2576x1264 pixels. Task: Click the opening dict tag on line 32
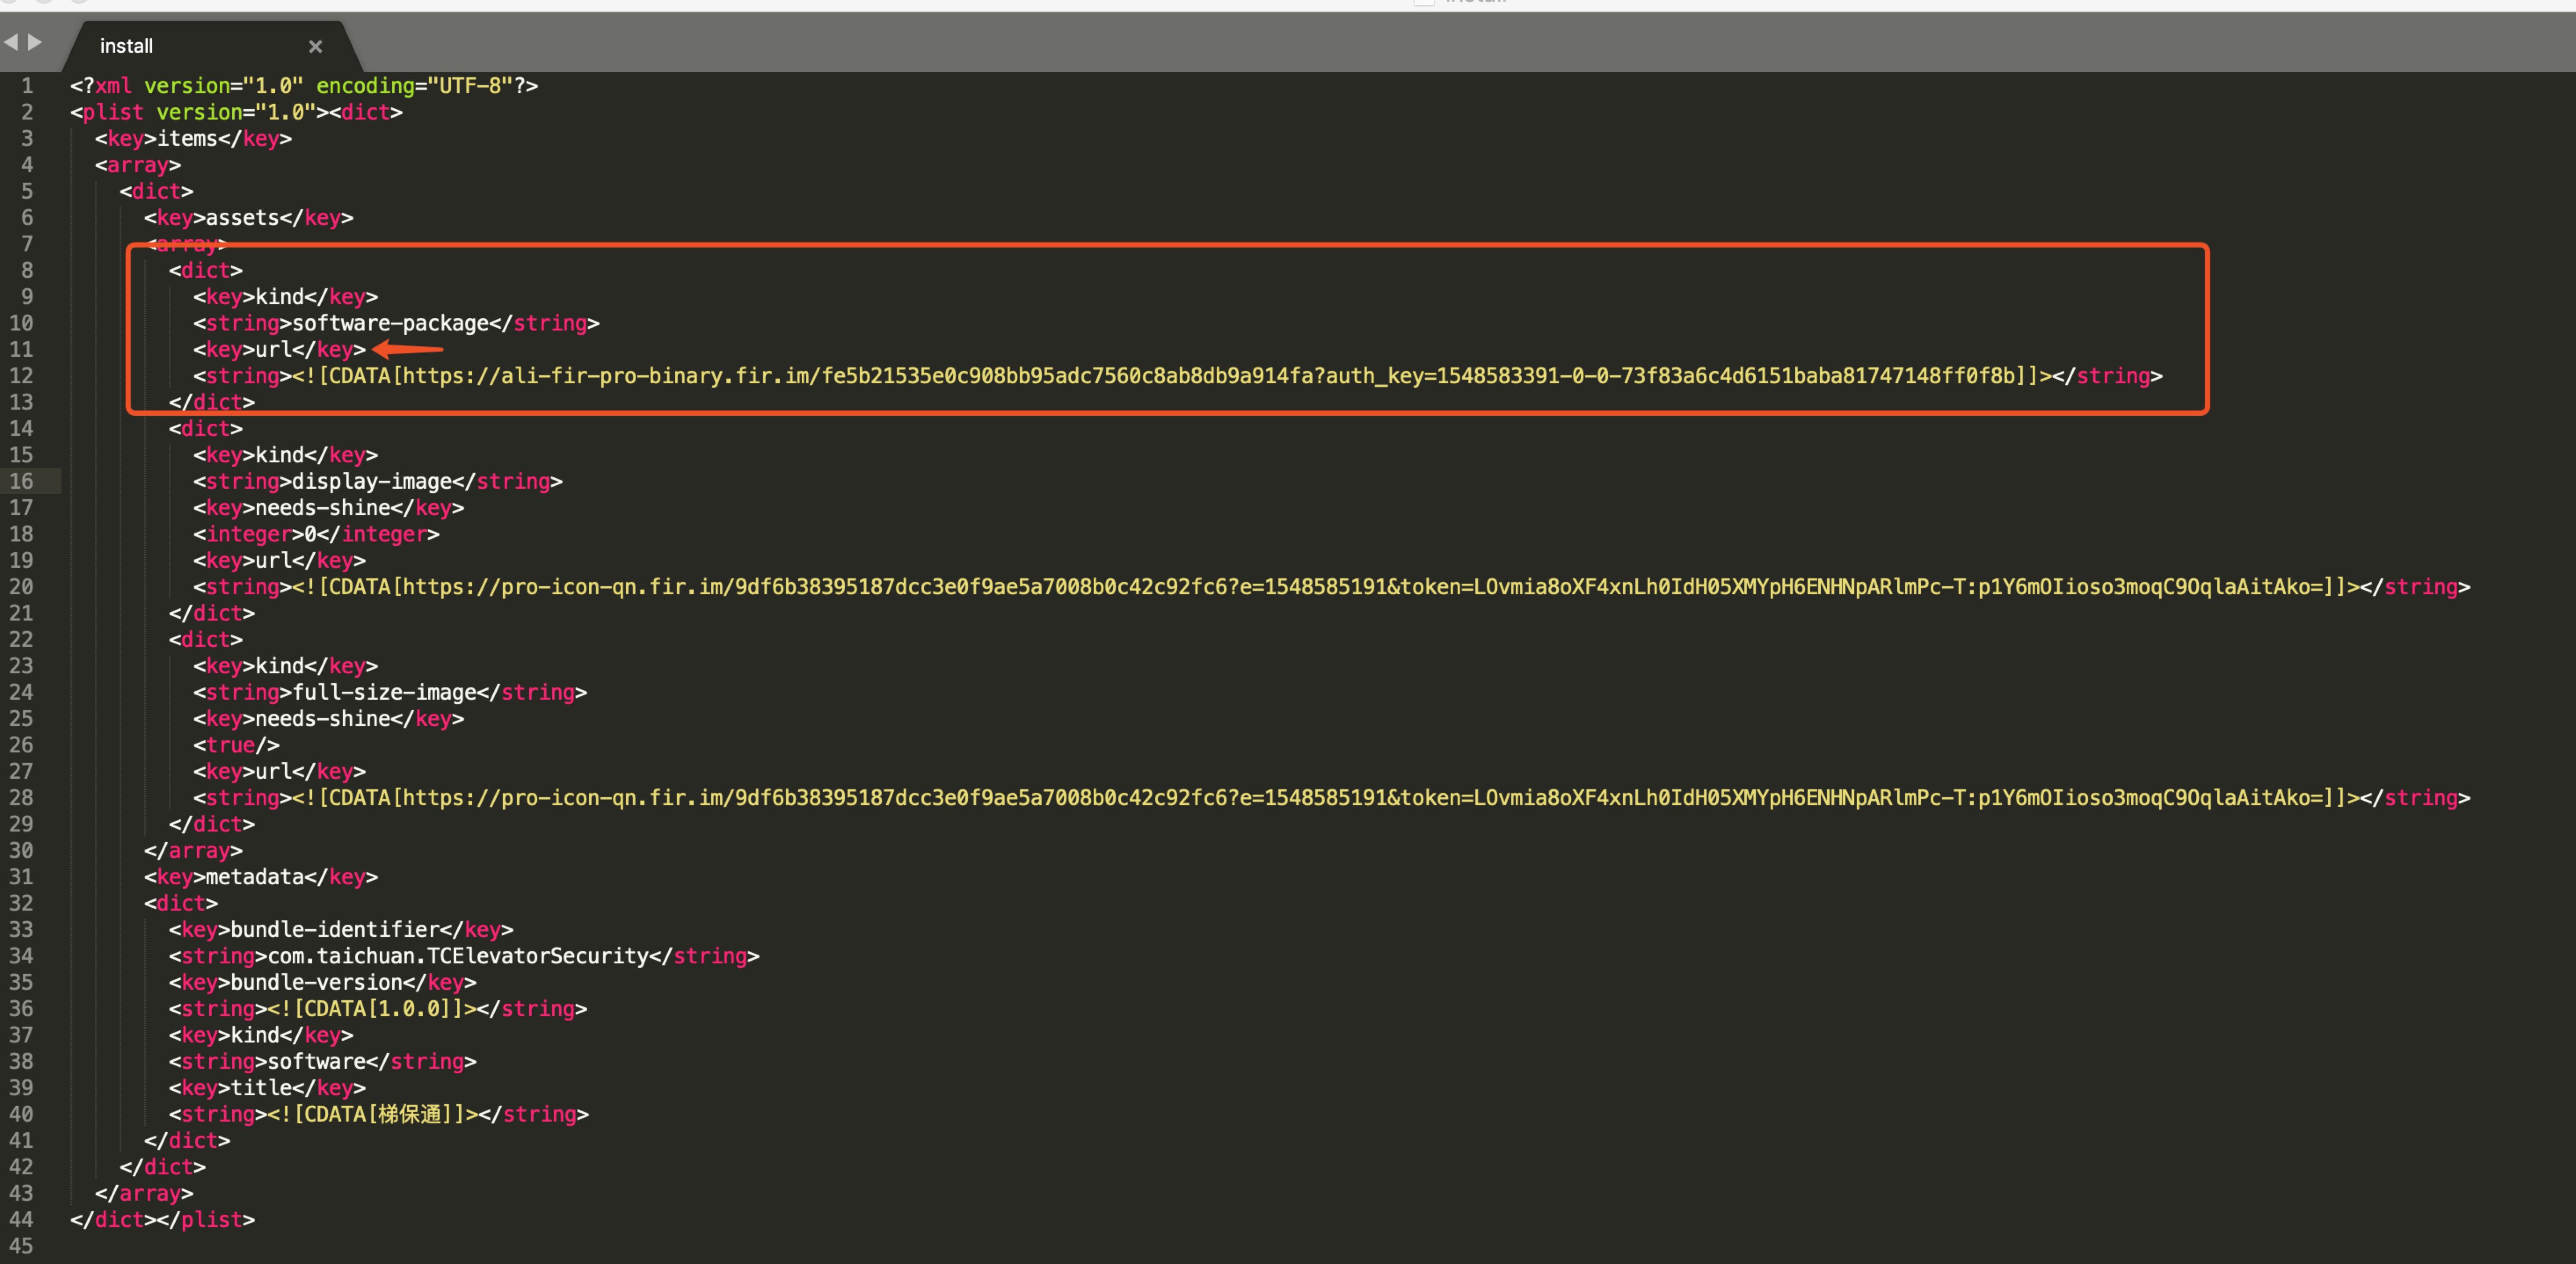click(x=181, y=903)
